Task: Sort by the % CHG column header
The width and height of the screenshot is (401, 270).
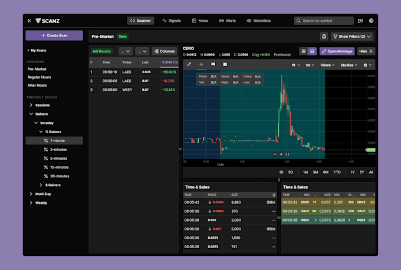Action: [170, 62]
